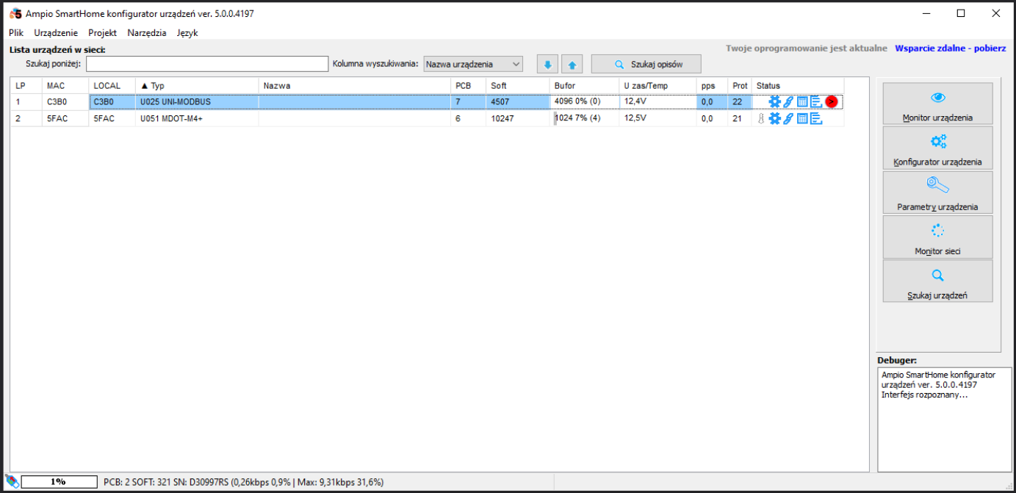
Task: Click Bufor column header
Action: pyautogui.click(x=585, y=86)
